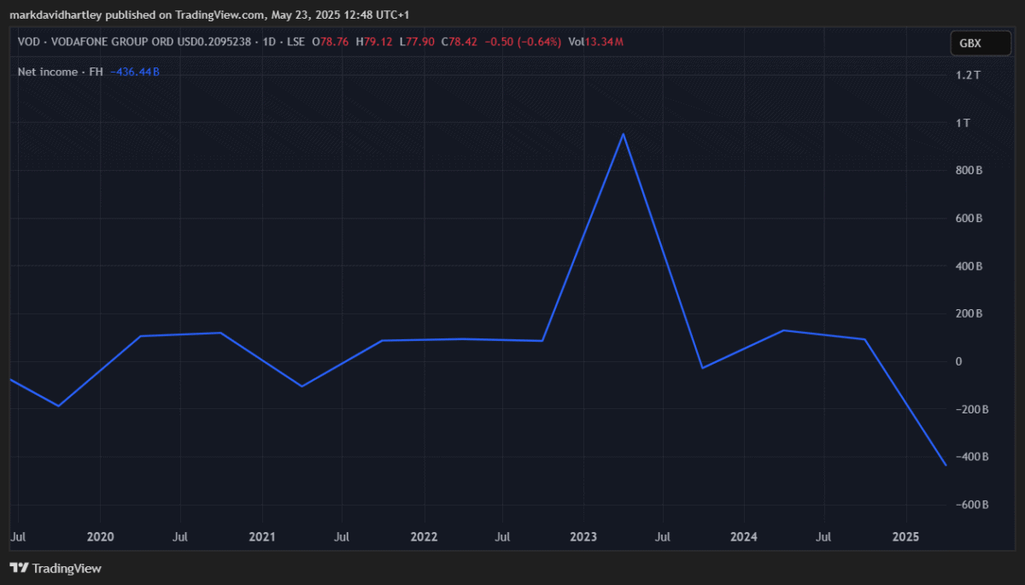Click the 1D interval label
The image size is (1025, 585).
point(267,42)
